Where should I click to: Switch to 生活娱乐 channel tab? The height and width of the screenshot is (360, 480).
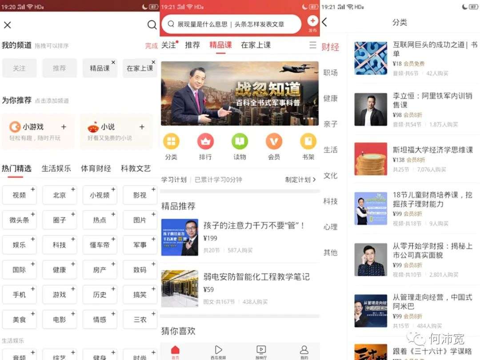pyautogui.click(x=56, y=168)
